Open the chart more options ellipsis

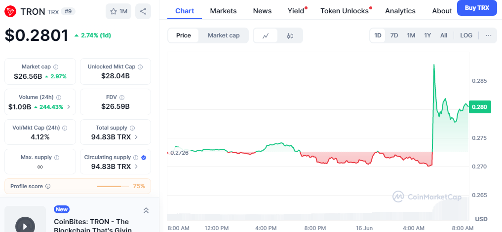tap(489, 35)
